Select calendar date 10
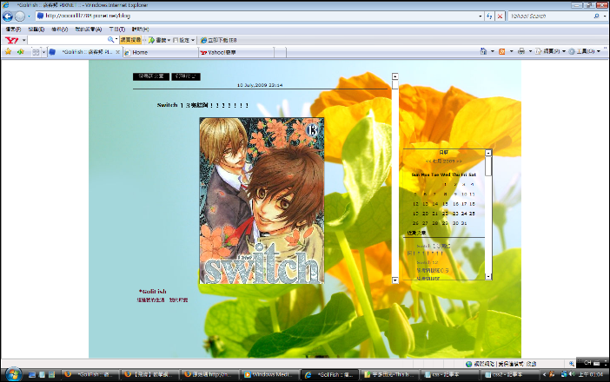Screen dimensions: 610x382 click(464, 194)
